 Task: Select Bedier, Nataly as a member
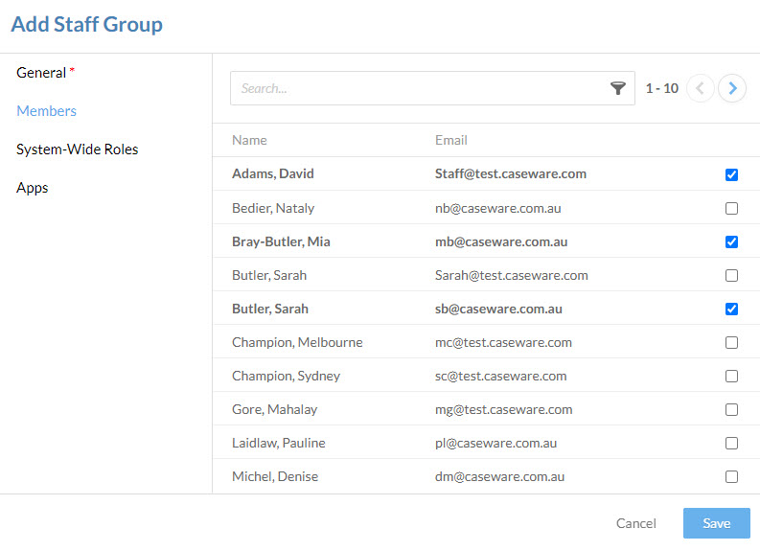(x=731, y=208)
